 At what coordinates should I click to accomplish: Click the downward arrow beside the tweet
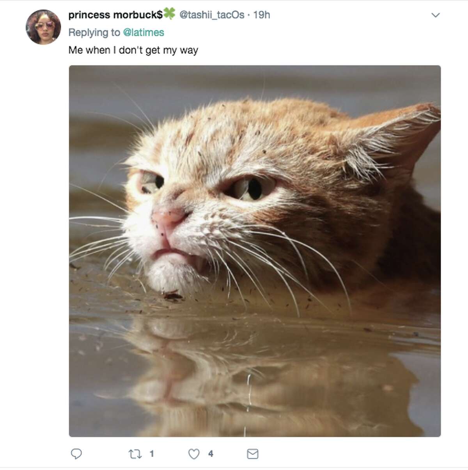436,15
